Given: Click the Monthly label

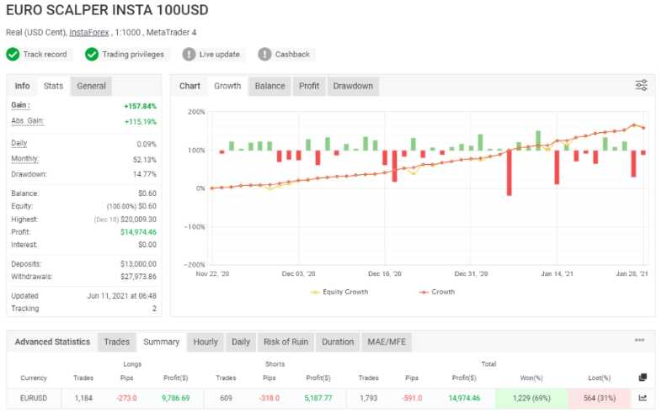Looking at the screenshot, I should click(25, 158).
